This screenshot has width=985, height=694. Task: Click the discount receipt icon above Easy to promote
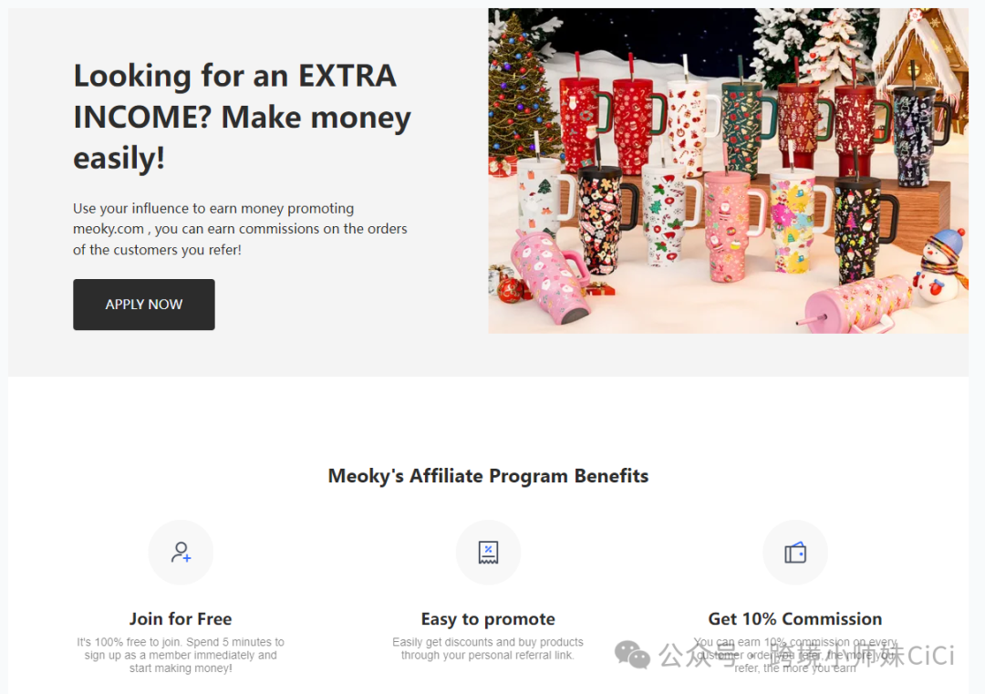488,552
